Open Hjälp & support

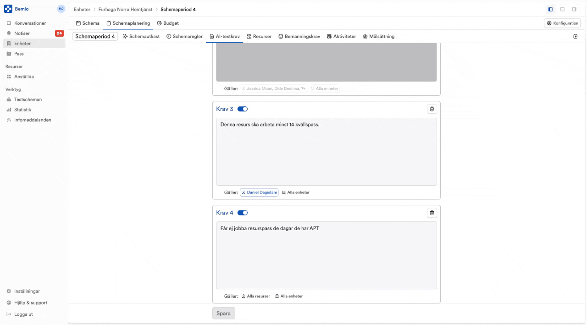(x=34, y=303)
